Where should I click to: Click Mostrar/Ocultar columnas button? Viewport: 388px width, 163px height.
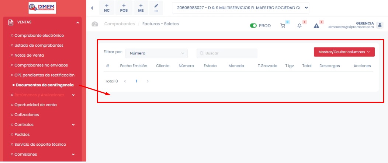(344, 52)
